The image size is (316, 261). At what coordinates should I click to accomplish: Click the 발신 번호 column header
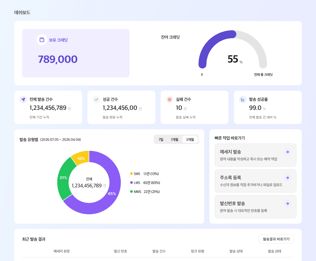[120, 251]
